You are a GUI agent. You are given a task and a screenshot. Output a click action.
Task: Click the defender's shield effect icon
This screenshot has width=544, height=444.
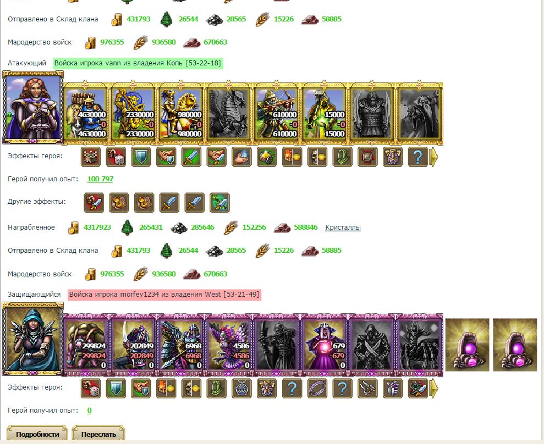tap(116, 389)
